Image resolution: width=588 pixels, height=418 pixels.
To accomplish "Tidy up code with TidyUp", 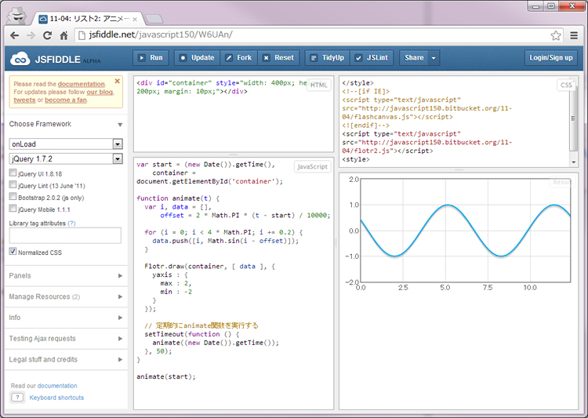I will [328, 58].
